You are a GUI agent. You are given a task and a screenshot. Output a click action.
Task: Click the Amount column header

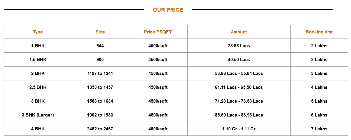[239, 32]
